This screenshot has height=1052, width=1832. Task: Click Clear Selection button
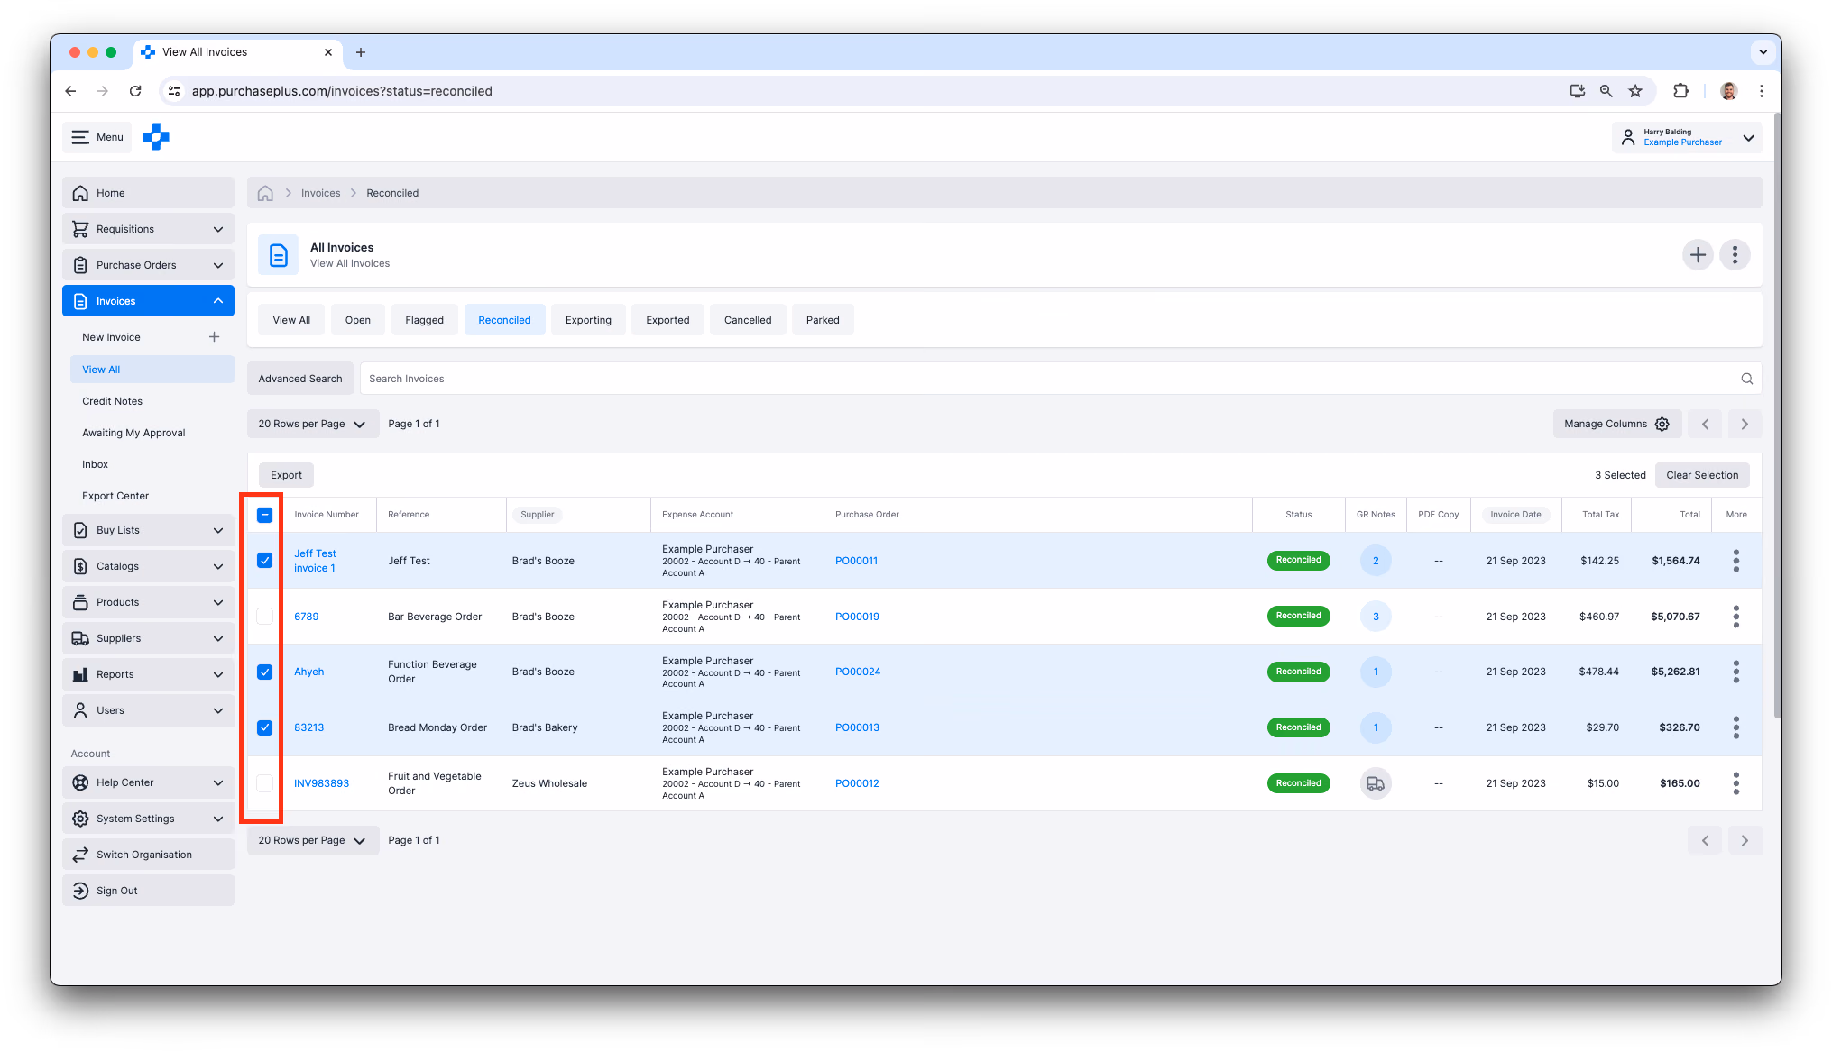pos(1701,475)
